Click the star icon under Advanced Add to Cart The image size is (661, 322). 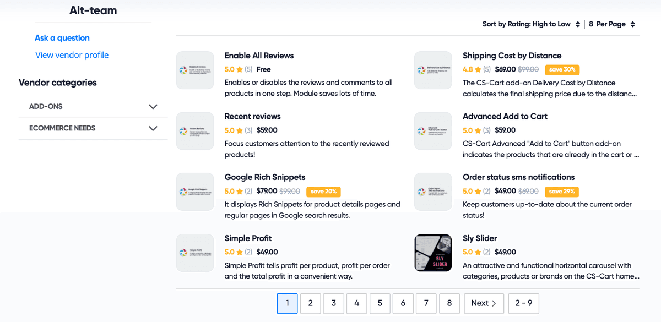coord(478,131)
